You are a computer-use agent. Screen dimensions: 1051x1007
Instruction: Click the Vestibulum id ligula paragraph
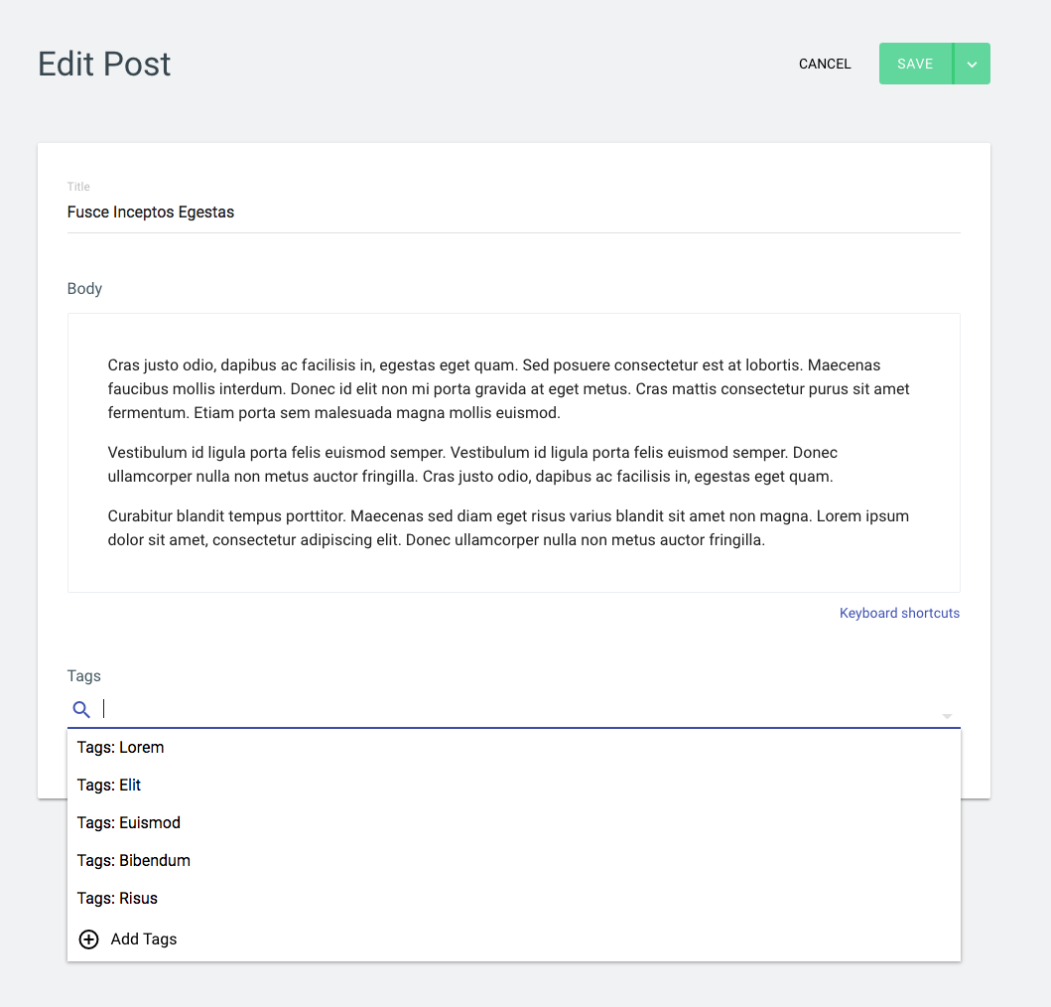pyautogui.click(x=472, y=464)
